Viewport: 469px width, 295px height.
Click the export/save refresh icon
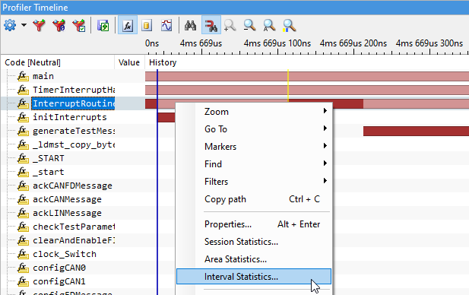click(x=103, y=25)
